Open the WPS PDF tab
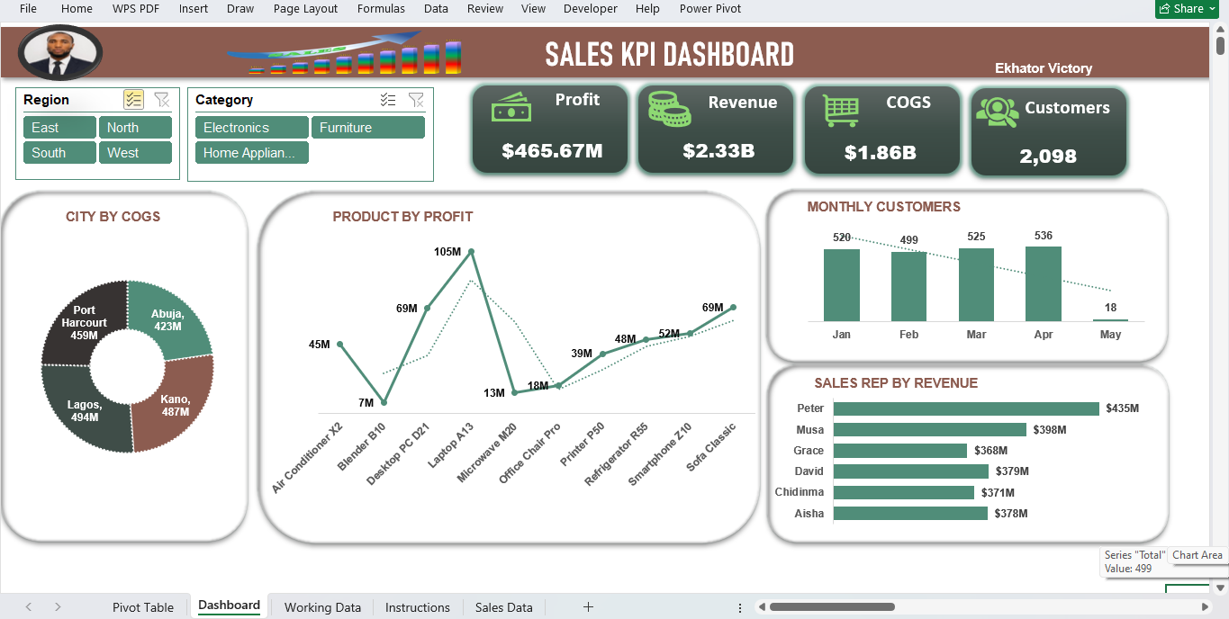 click(136, 8)
